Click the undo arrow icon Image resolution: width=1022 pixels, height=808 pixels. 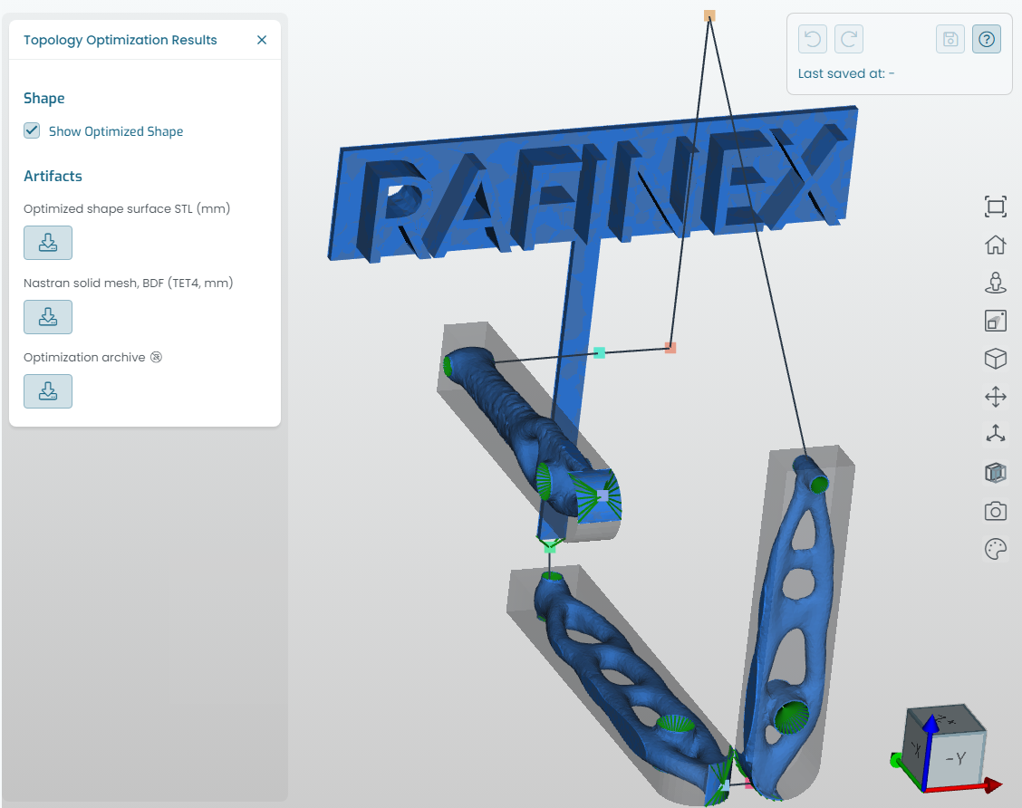tap(812, 39)
